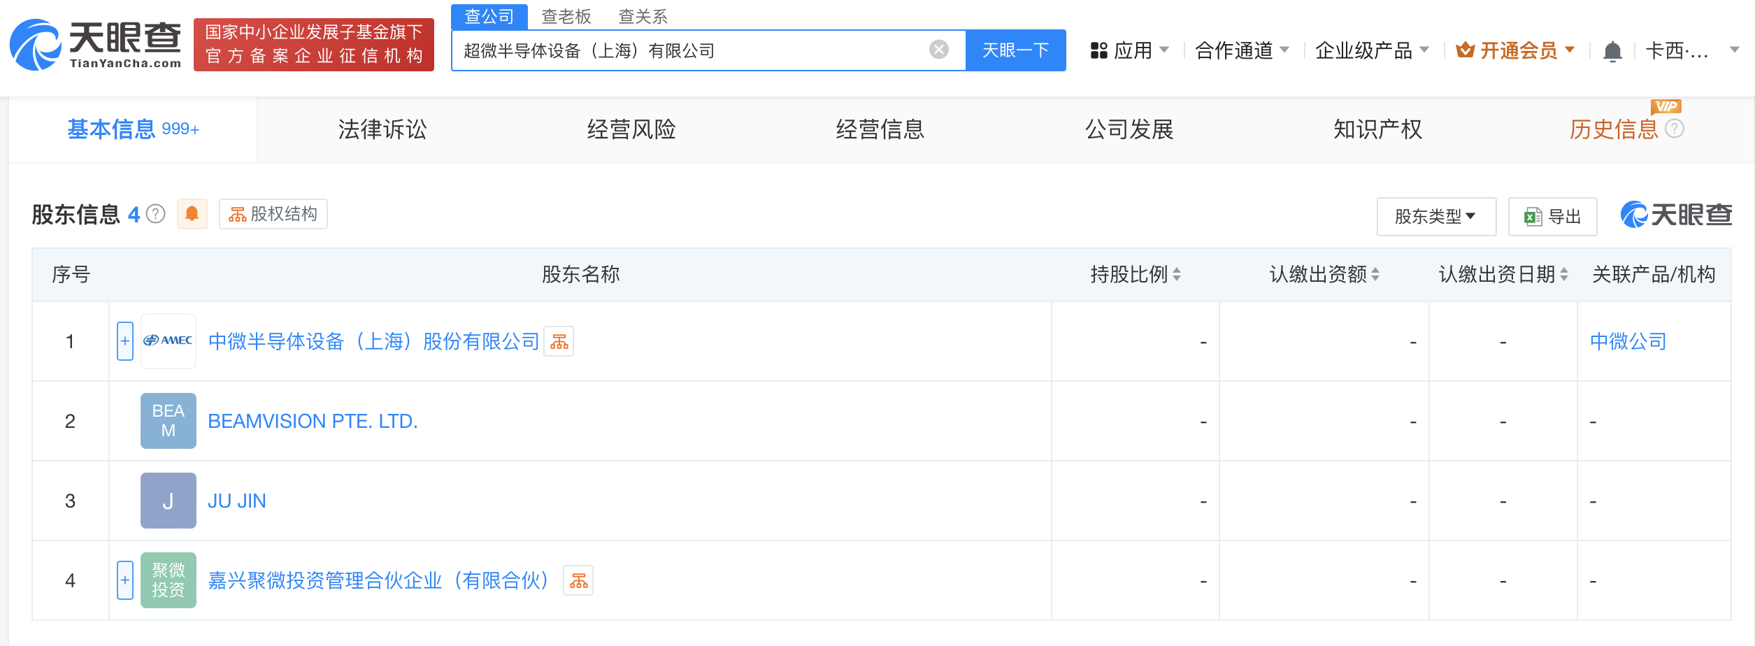Click the TianYanCha logo in header
The height and width of the screenshot is (646, 1755).
pos(96,45)
